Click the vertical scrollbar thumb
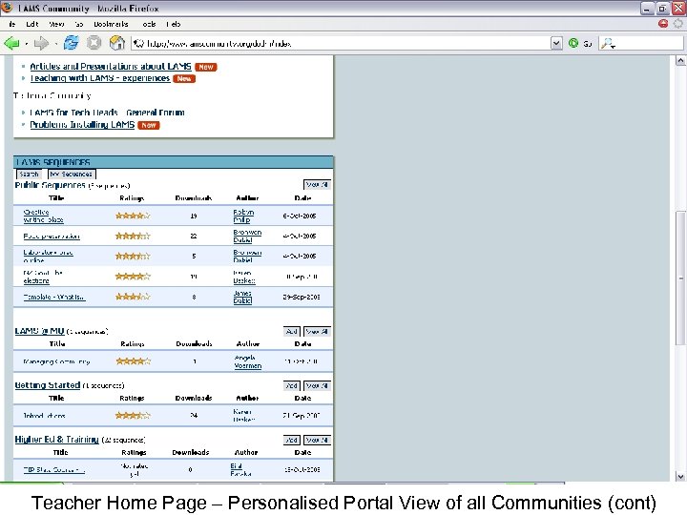 click(x=680, y=278)
